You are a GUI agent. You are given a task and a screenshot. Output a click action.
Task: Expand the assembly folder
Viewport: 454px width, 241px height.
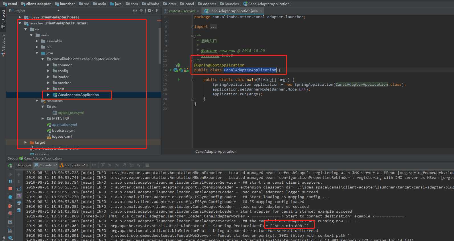coord(37,41)
